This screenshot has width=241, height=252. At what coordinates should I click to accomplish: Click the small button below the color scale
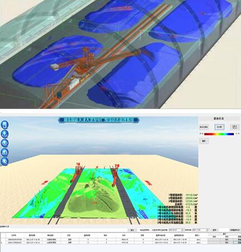click(204, 141)
